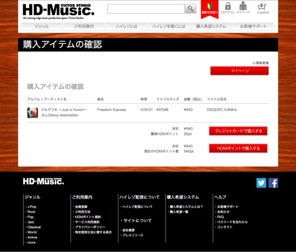Open the beginner guide red ribbon icon
This screenshot has height=252, width=296.
(210, 9)
